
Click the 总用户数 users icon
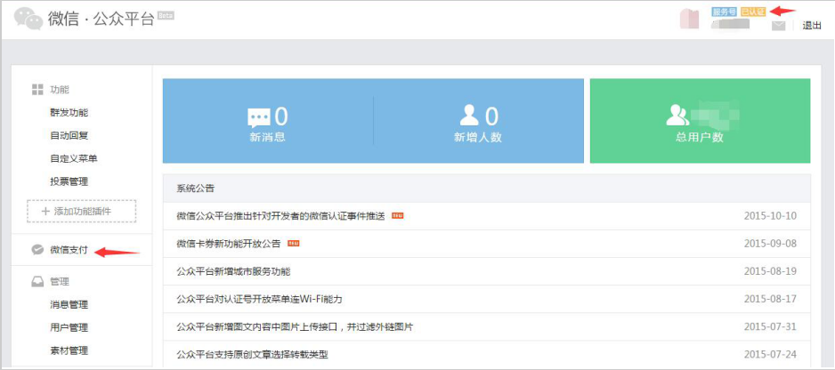coord(678,116)
